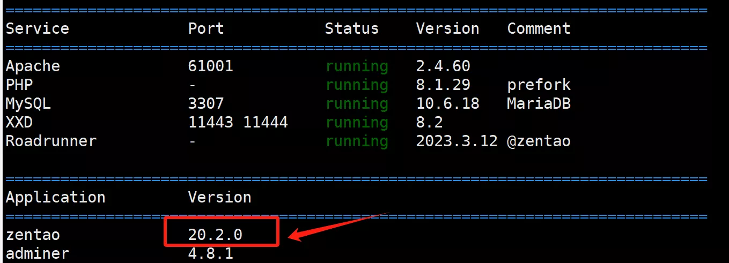The width and height of the screenshot is (729, 263).
Task: Click the XXD running status
Action: 357,122
